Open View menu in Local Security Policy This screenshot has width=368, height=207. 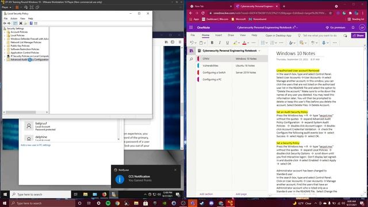coord(22,18)
